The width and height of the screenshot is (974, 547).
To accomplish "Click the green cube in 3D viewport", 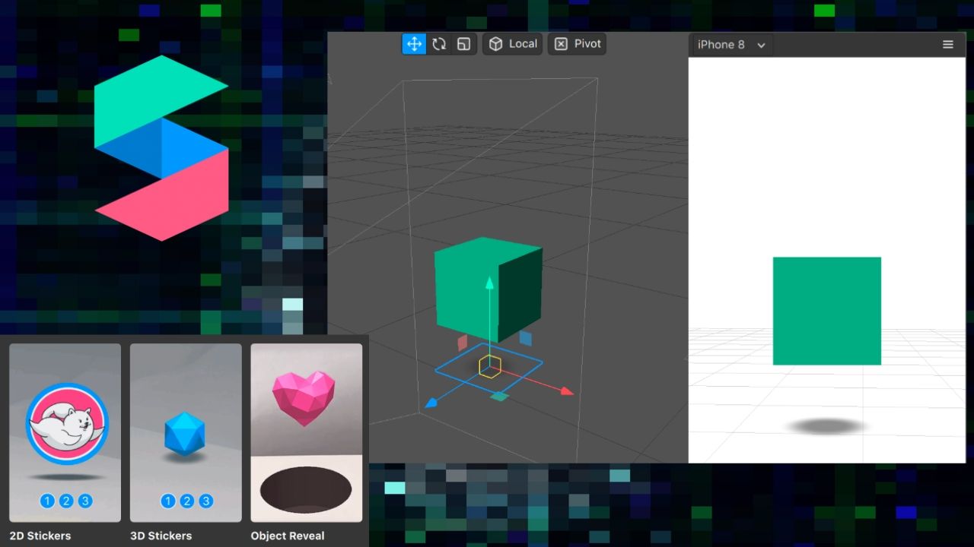I will tap(488, 289).
